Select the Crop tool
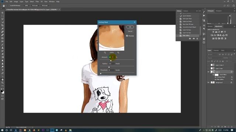236x132 pixels. 3,25
